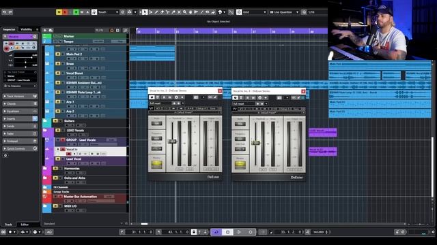Select the Split scissors tool
The image size is (437, 245).
coord(167,12)
